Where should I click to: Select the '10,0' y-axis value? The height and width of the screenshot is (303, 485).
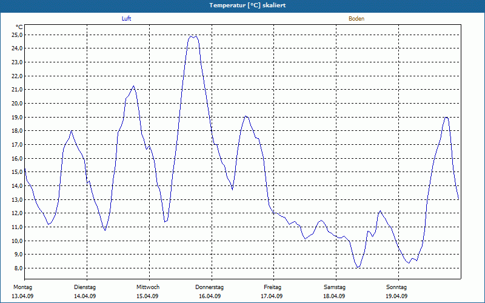click(17, 241)
